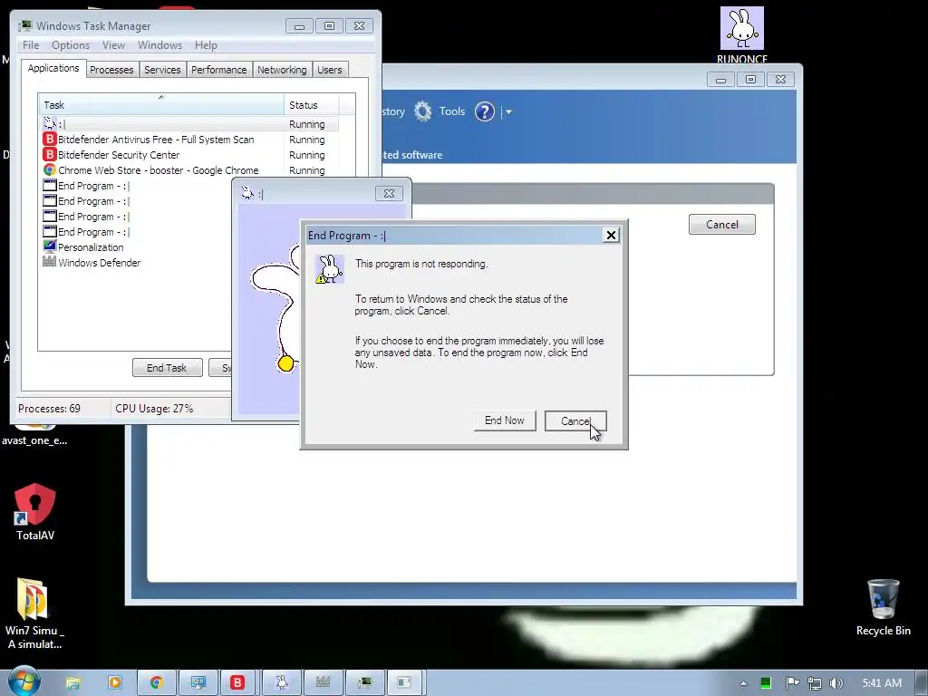This screenshot has width=928, height=696.
Task: Switch to Google Chrome on the taskbar
Action: coord(156,682)
